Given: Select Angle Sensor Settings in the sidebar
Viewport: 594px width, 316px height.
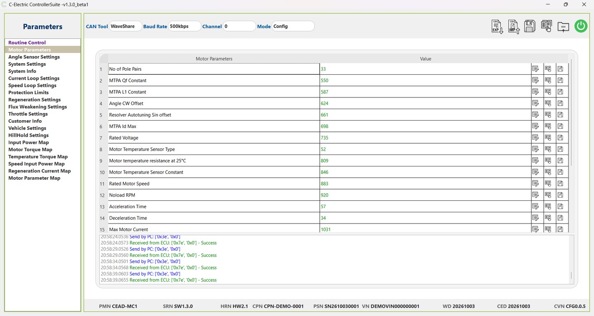Looking at the screenshot, I should click(34, 57).
